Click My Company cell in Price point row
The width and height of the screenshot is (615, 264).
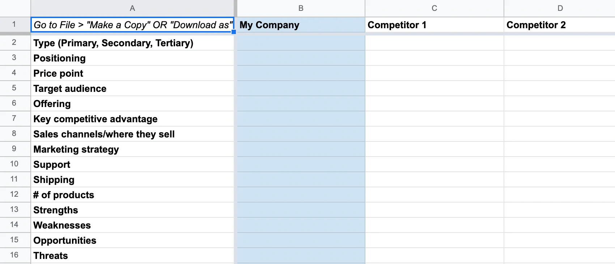coord(301,73)
